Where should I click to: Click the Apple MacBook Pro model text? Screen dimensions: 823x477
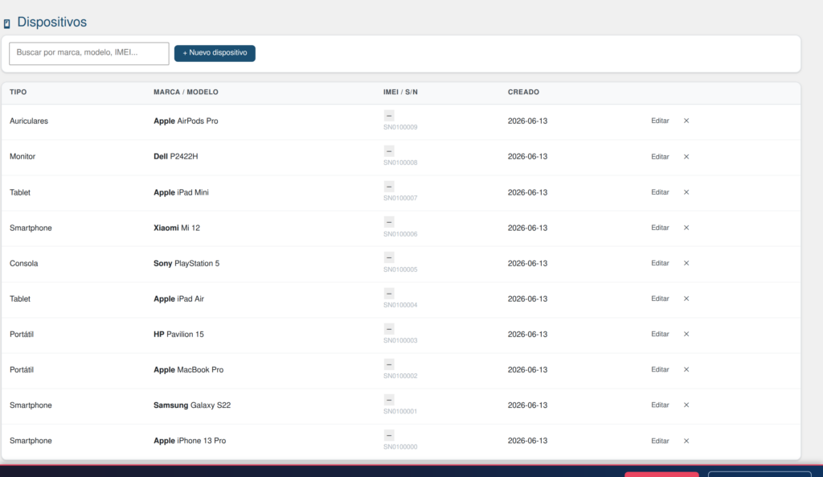pos(188,369)
